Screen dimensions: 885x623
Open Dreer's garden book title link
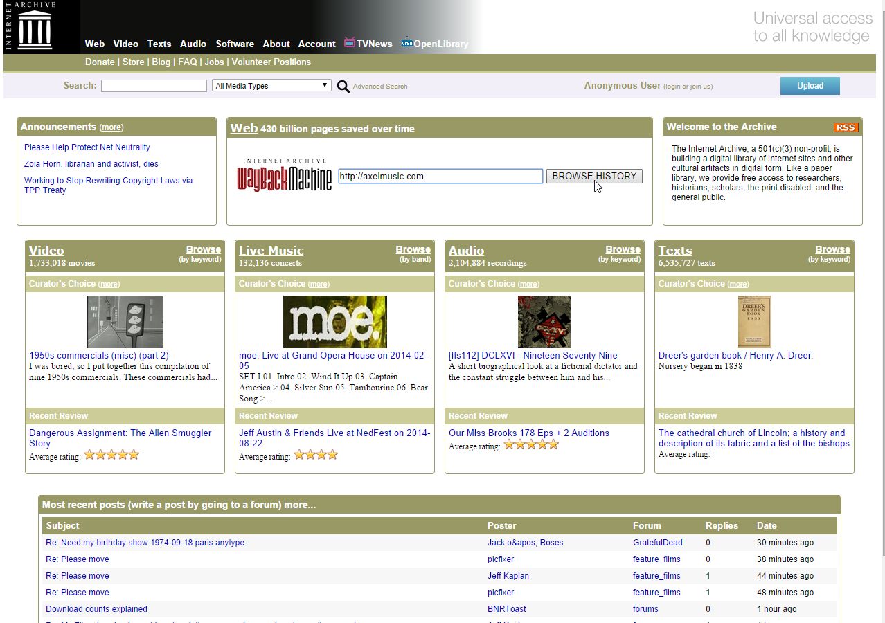coord(735,355)
